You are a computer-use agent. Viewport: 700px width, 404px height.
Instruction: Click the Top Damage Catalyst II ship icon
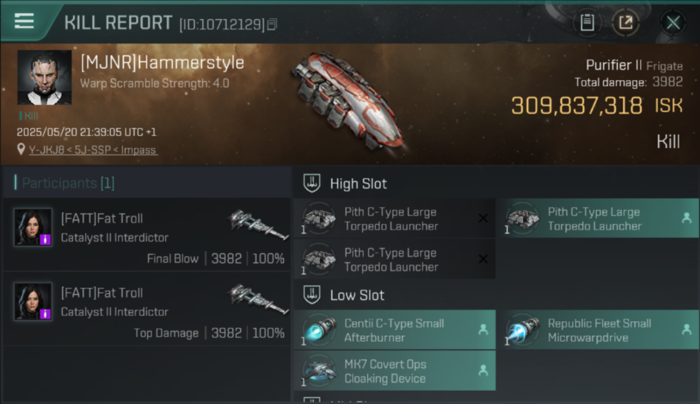click(258, 299)
